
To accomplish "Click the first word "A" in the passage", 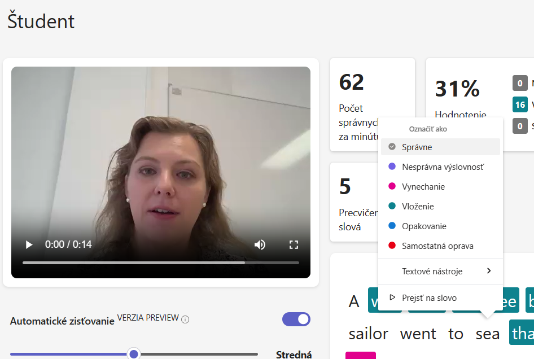I will click(x=354, y=301).
